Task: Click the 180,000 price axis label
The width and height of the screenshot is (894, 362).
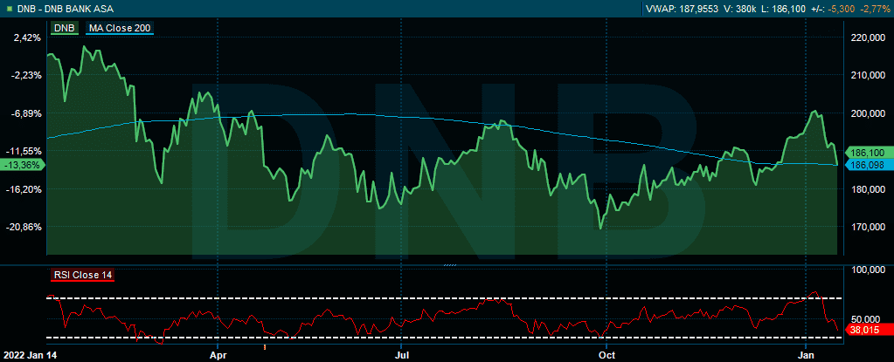Action: [x=867, y=189]
